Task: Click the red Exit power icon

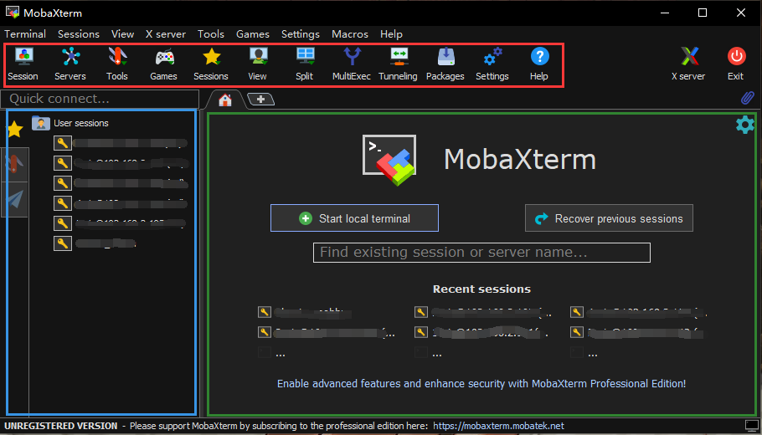Action: 736,64
